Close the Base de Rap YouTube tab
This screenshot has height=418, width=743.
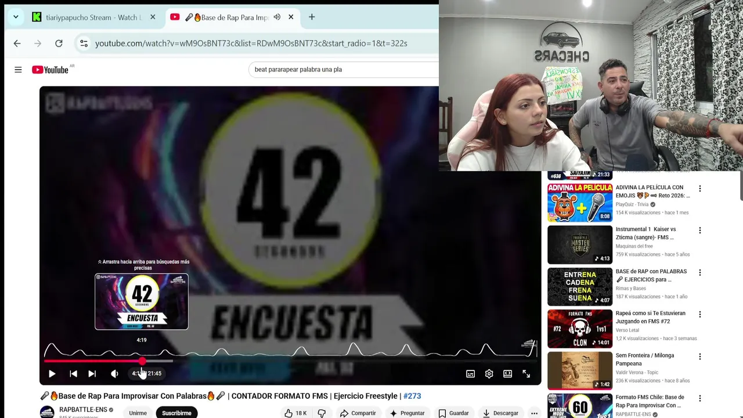291,17
